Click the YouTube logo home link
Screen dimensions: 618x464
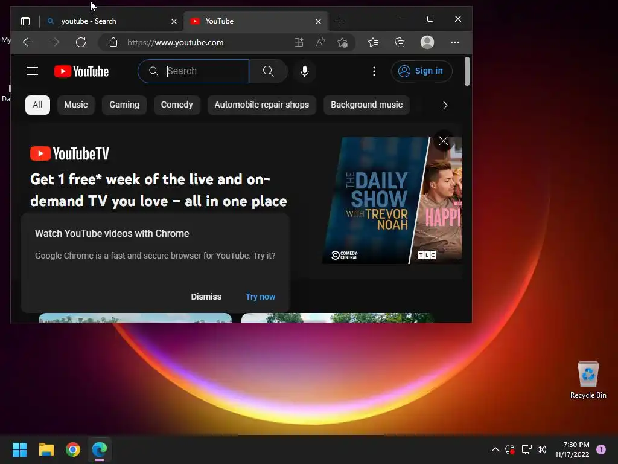(81, 71)
